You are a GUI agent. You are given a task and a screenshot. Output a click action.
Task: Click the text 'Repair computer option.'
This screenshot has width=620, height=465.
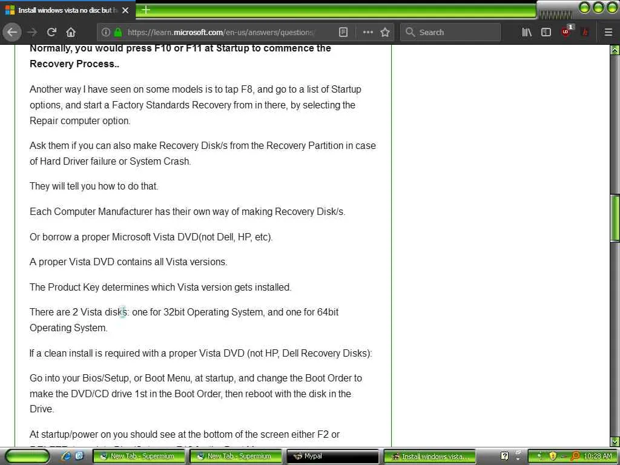pyautogui.click(x=80, y=120)
